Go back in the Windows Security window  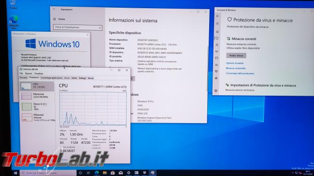218,16
